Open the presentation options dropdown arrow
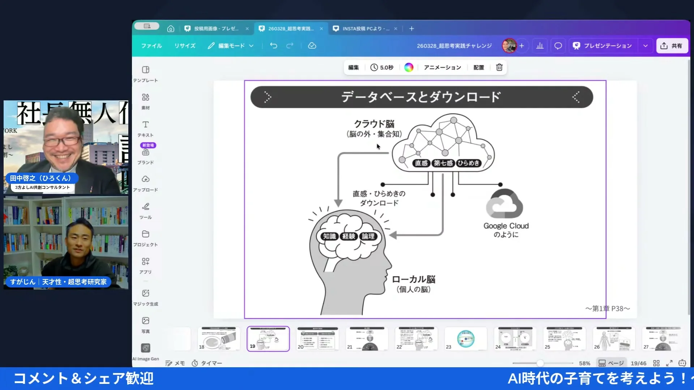Viewport: 694px width, 390px height. click(646, 45)
